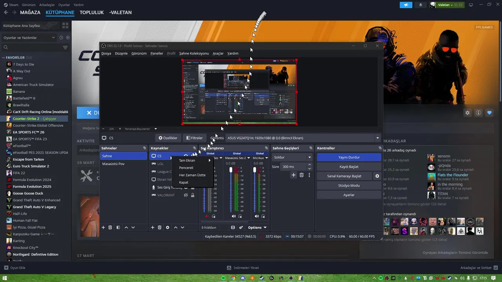Open source properties gear in Kaynaklar toolbar
502x282 pixels.
tap(167, 228)
